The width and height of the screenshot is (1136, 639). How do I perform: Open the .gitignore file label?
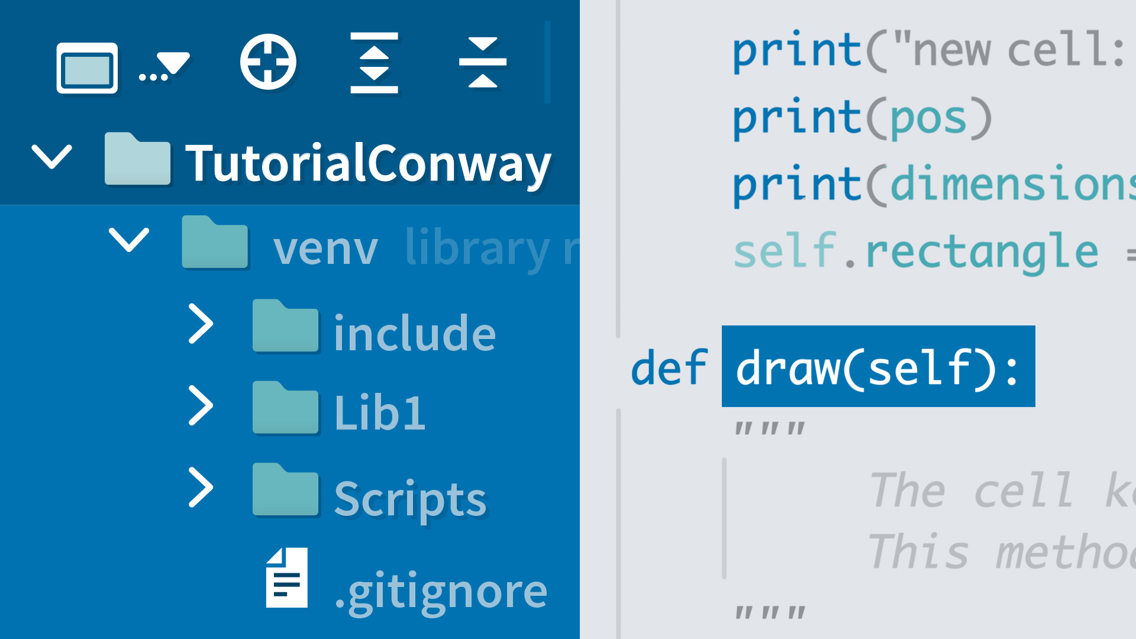click(x=441, y=592)
